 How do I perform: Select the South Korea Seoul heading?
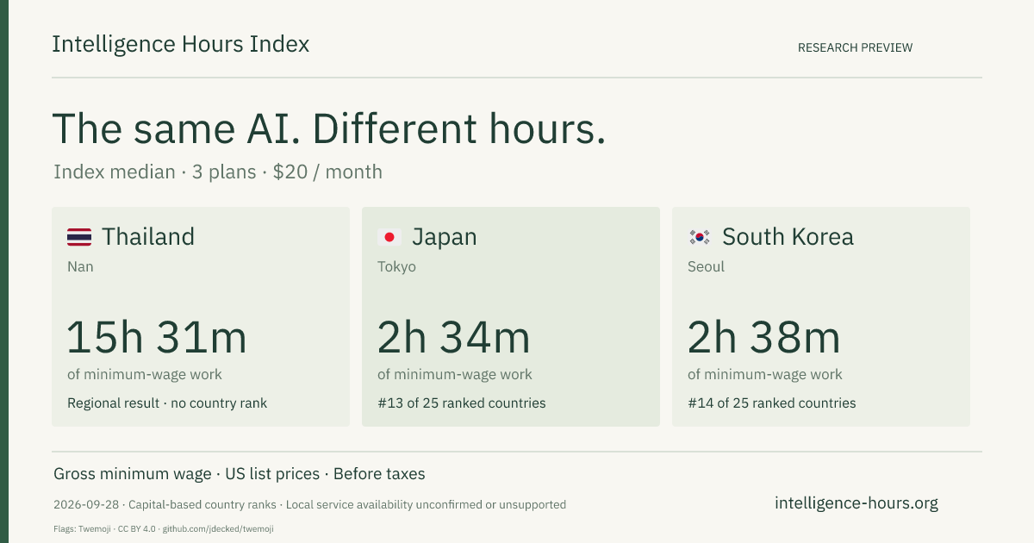(x=788, y=237)
